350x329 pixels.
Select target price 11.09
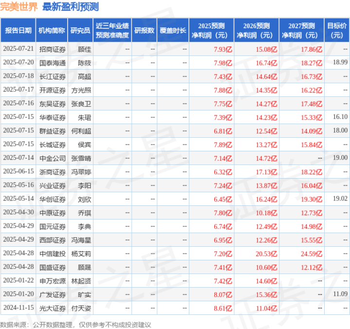(x=340, y=294)
